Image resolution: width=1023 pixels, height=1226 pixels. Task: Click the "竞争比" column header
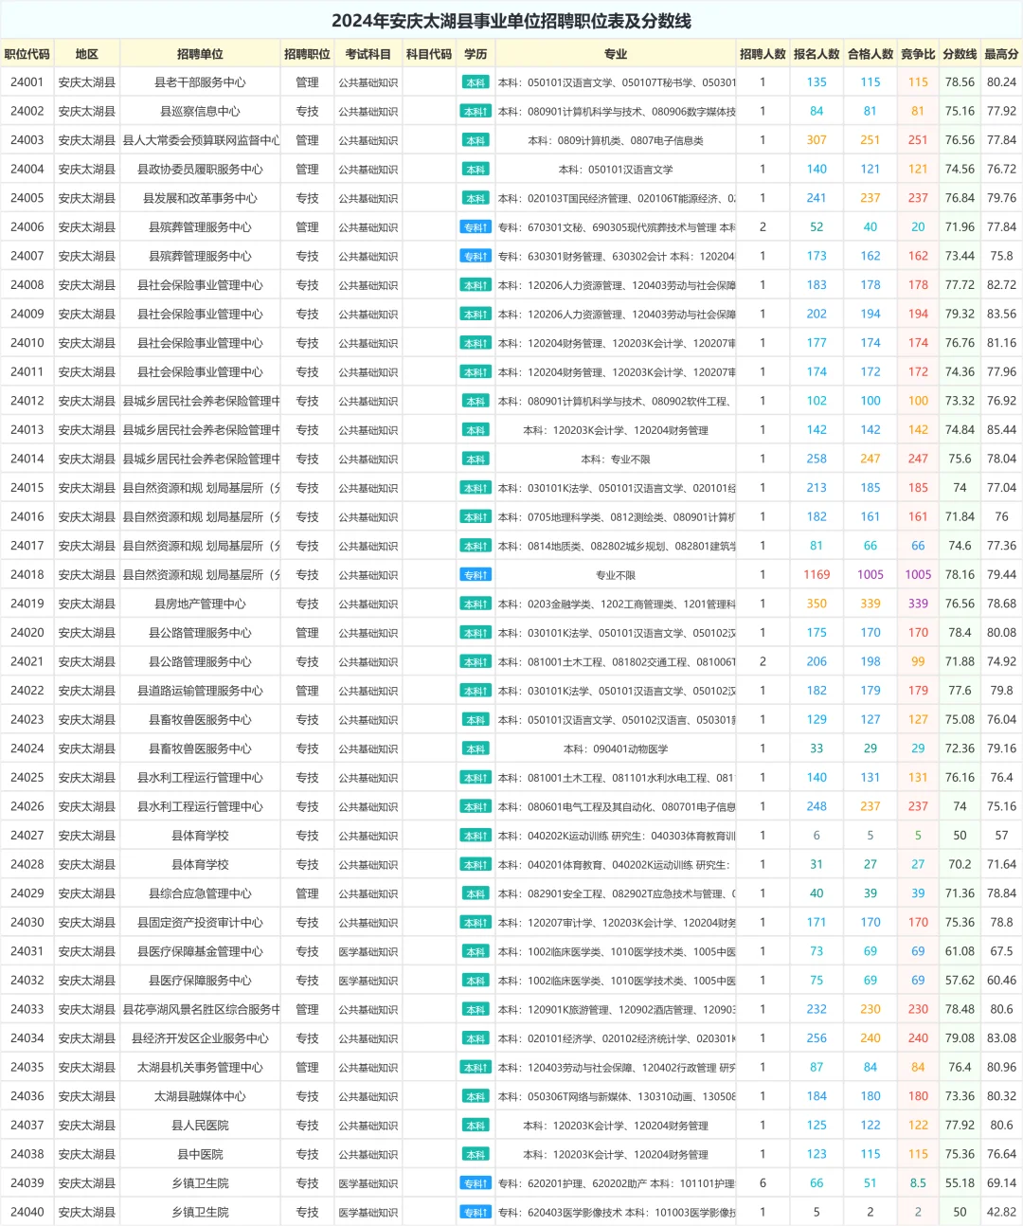pyautogui.click(x=918, y=54)
